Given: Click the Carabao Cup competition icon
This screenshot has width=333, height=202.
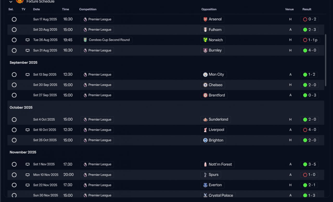Looking at the screenshot, I should [85, 40].
